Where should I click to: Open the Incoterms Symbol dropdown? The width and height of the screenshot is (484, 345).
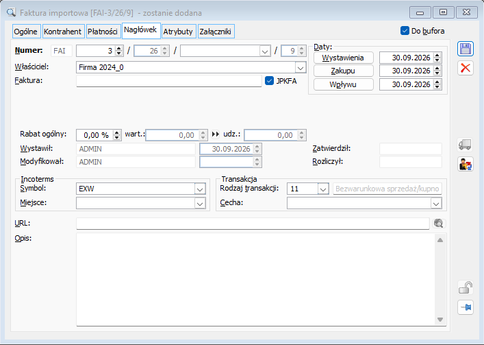click(x=200, y=189)
